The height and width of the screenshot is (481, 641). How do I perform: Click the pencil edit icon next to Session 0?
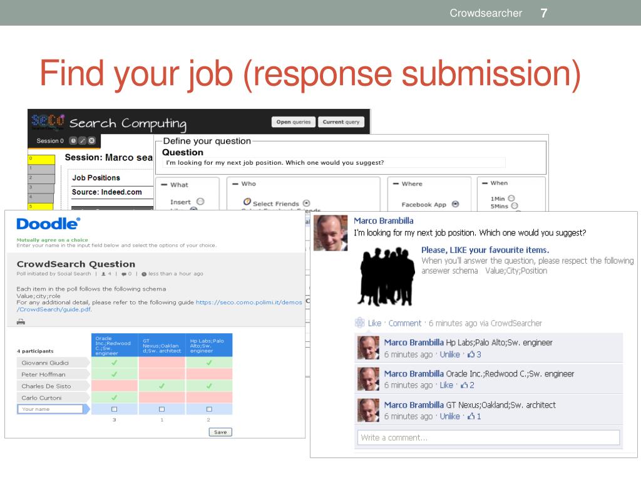coord(82,141)
